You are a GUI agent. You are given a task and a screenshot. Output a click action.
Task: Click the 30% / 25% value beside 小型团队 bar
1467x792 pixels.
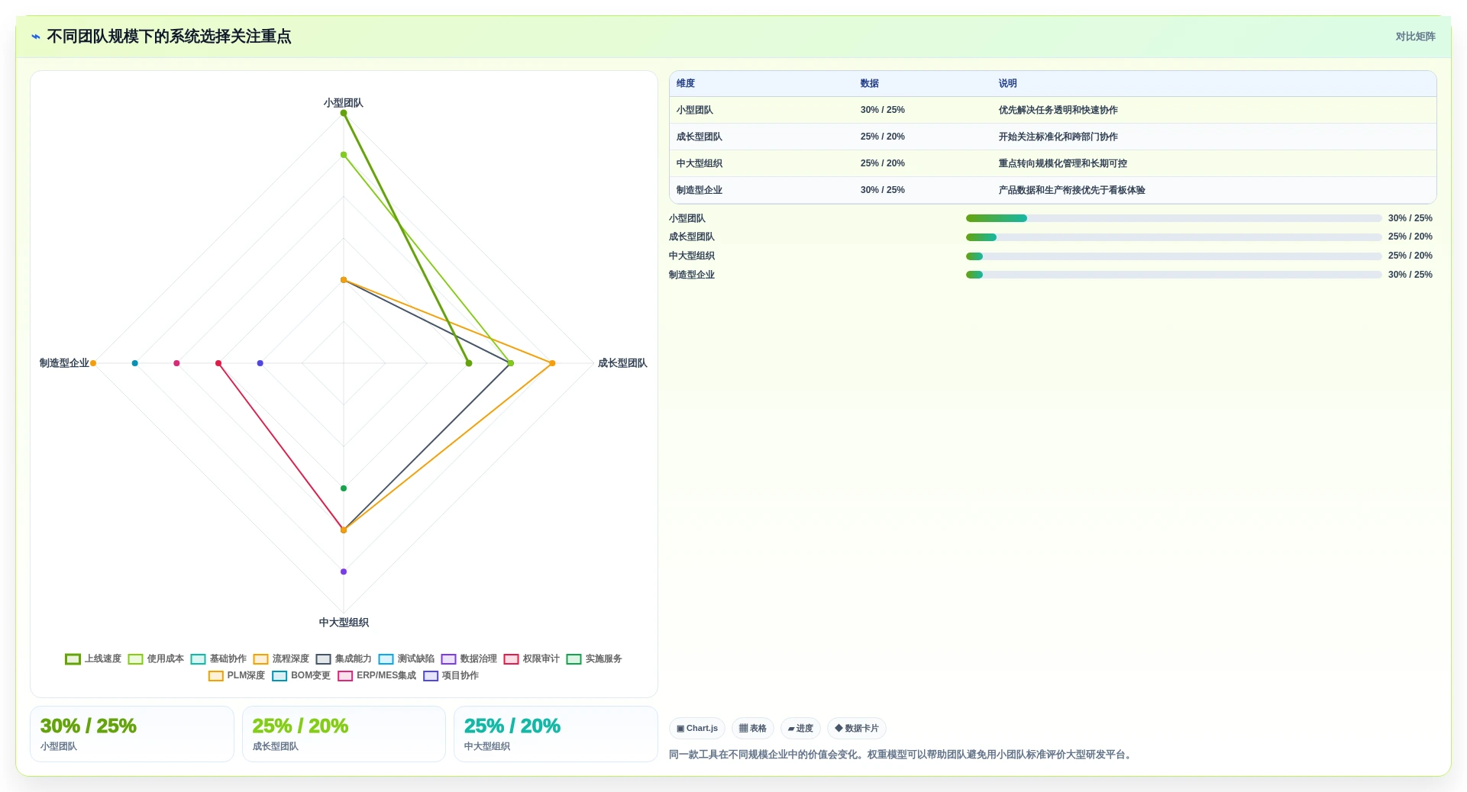point(1410,218)
